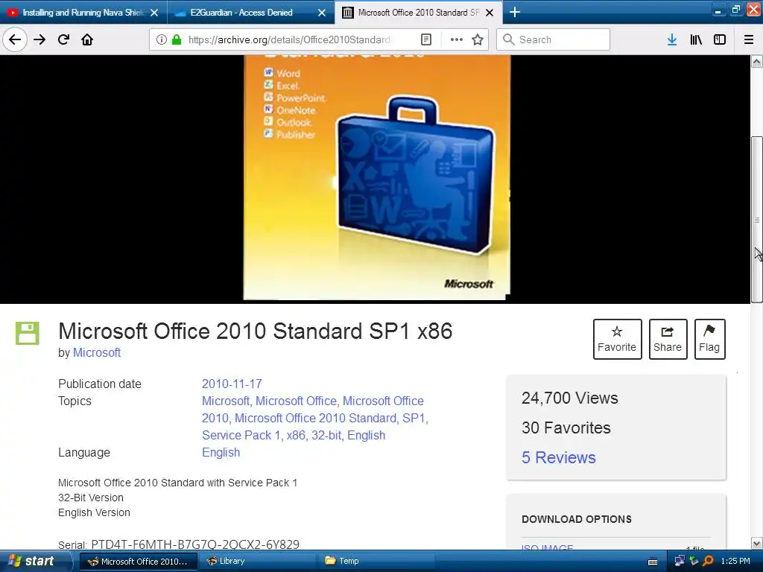Viewport: 763px width, 572px height.
Task: Click the scrollbar down arrow
Action: tap(757, 543)
